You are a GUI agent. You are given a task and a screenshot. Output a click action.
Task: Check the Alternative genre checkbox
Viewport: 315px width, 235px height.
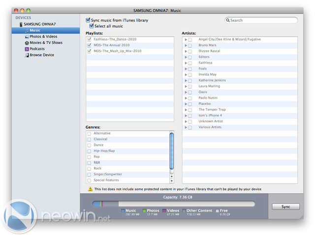coord(89,134)
